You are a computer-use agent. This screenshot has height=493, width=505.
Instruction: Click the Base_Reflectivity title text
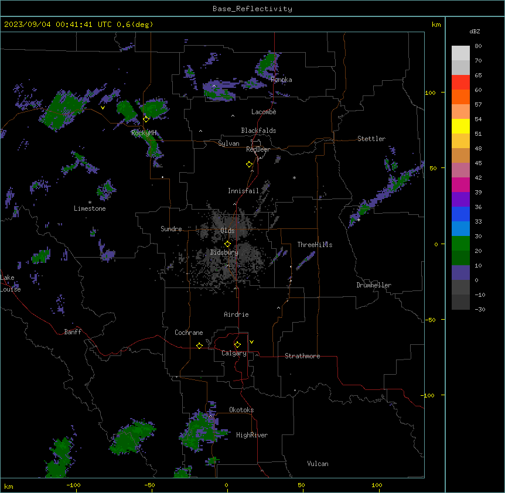[x=252, y=9]
